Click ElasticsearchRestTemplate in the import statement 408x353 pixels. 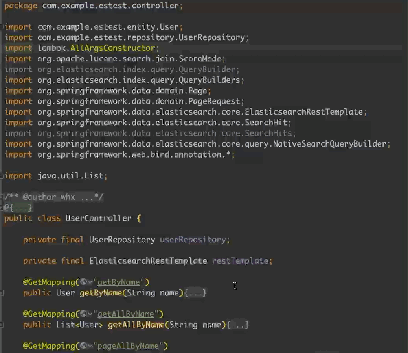(304, 112)
